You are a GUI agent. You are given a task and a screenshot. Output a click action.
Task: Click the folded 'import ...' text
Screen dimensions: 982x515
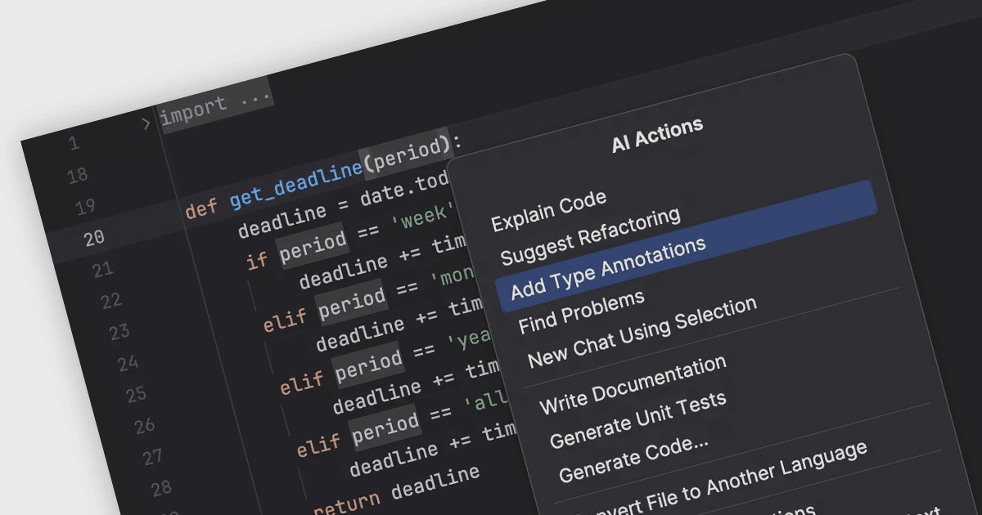[x=214, y=105]
